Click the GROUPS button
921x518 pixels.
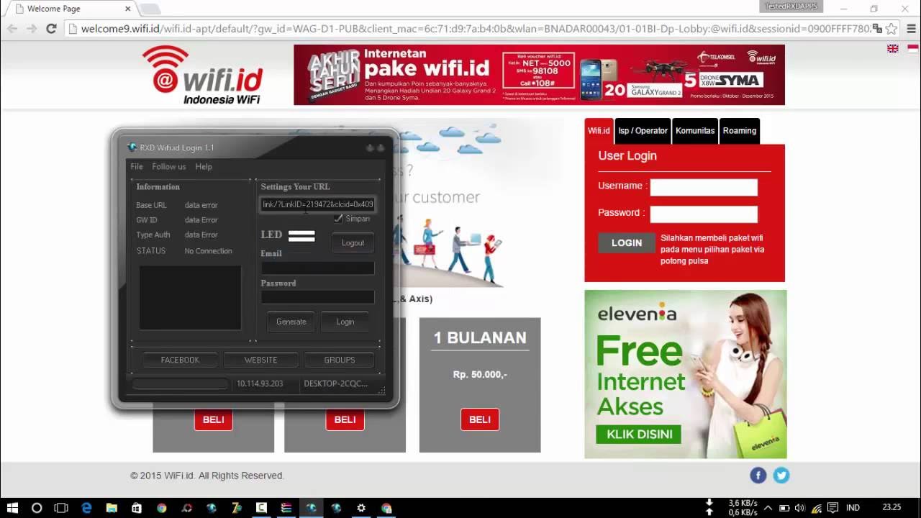pyautogui.click(x=340, y=360)
